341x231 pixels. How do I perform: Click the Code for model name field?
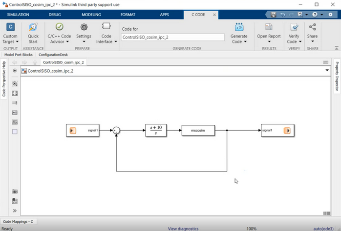point(172,37)
